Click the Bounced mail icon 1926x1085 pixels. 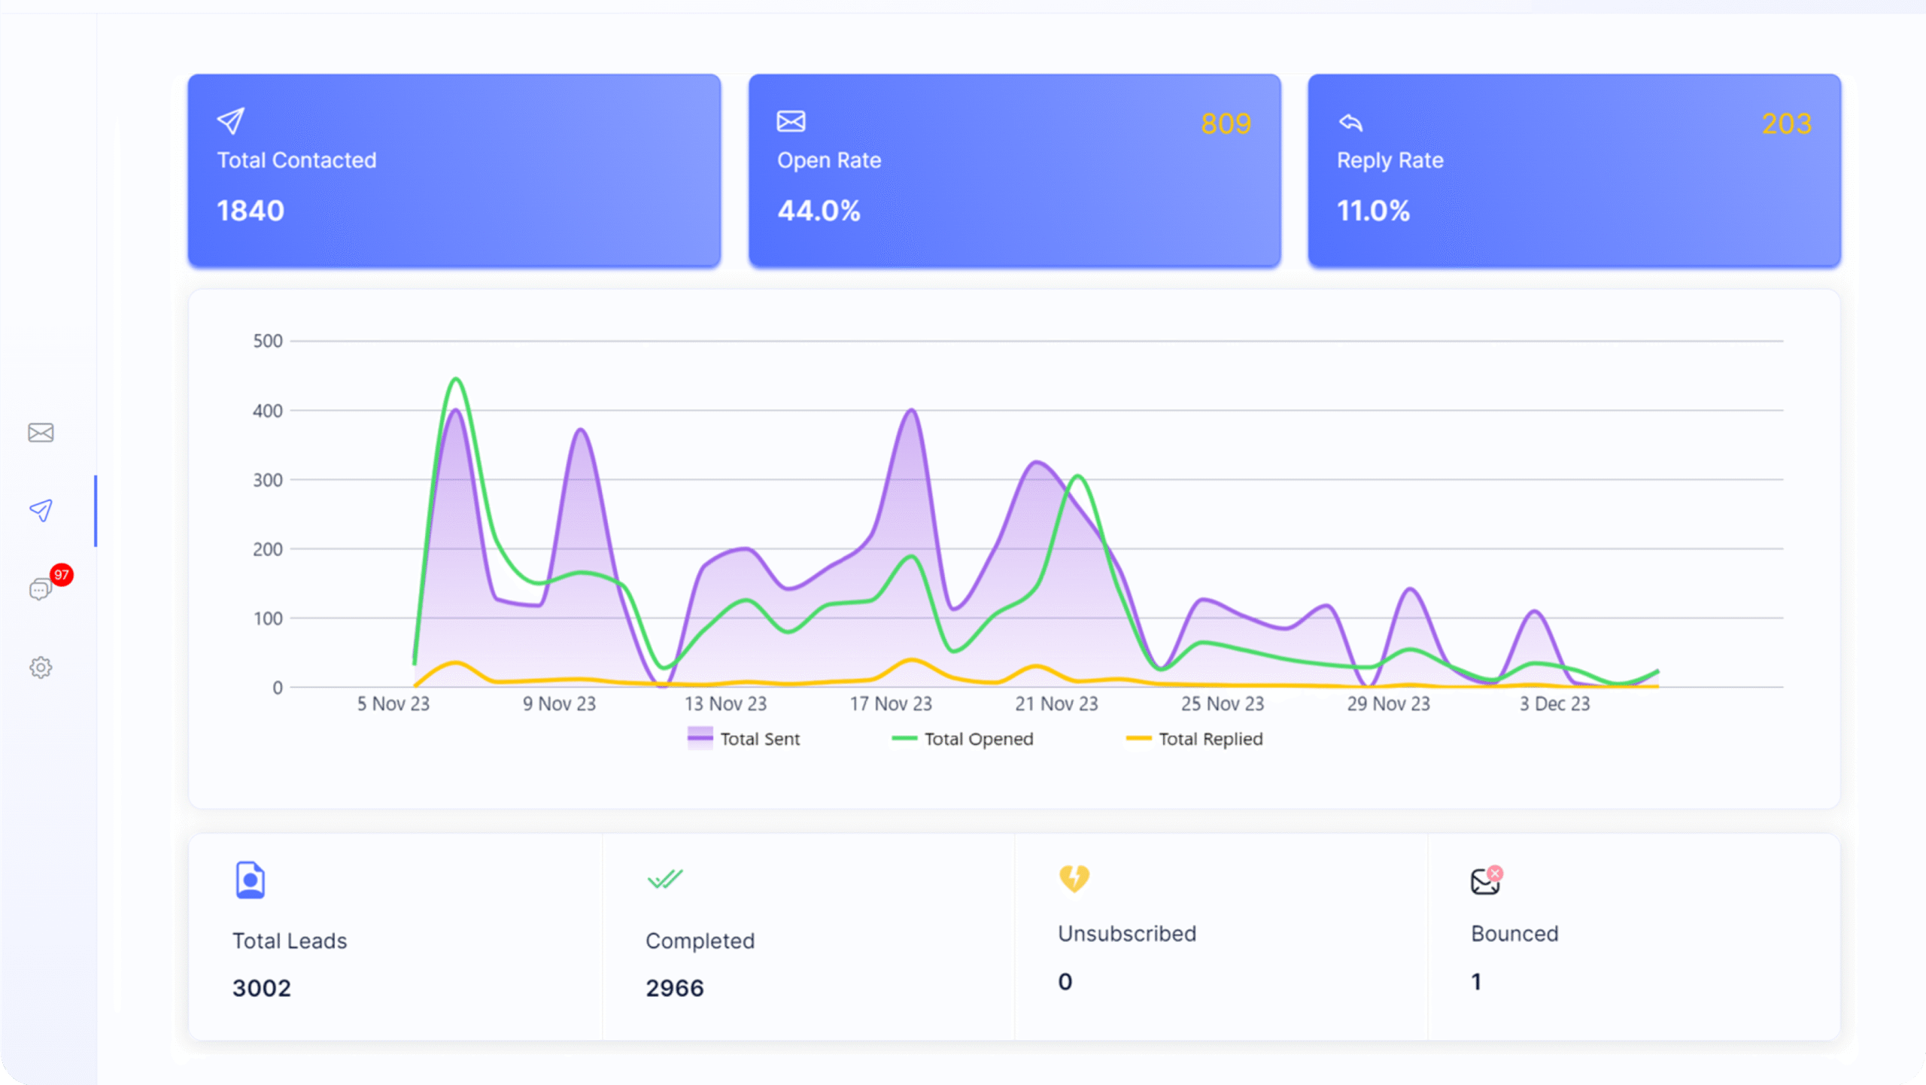click(1487, 880)
